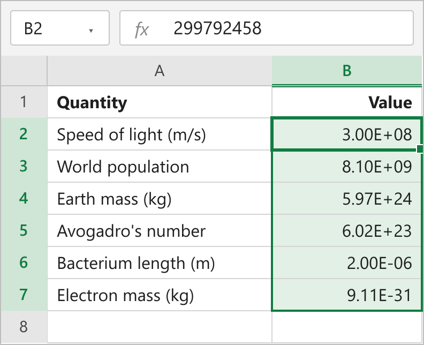Select column B header
Viewport: 424px width, 345px height.
pos(347,71)
